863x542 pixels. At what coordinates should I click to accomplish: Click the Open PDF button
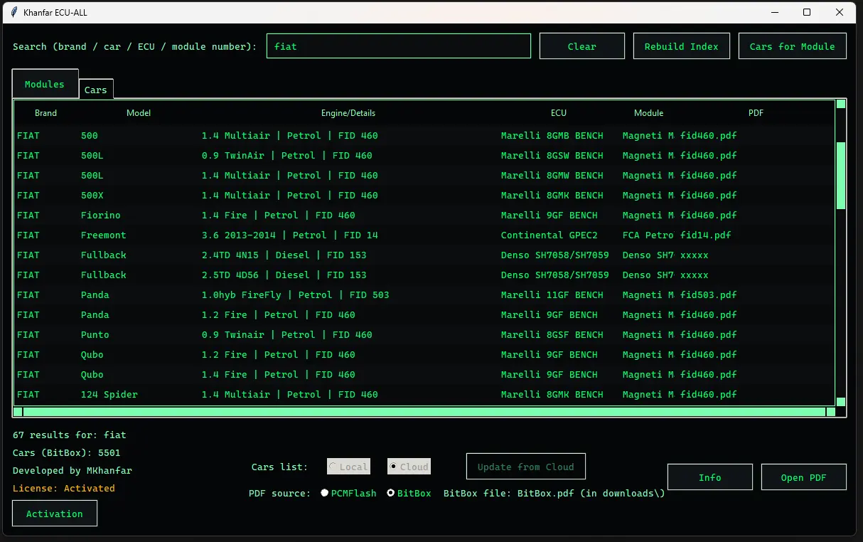(803, 477)
